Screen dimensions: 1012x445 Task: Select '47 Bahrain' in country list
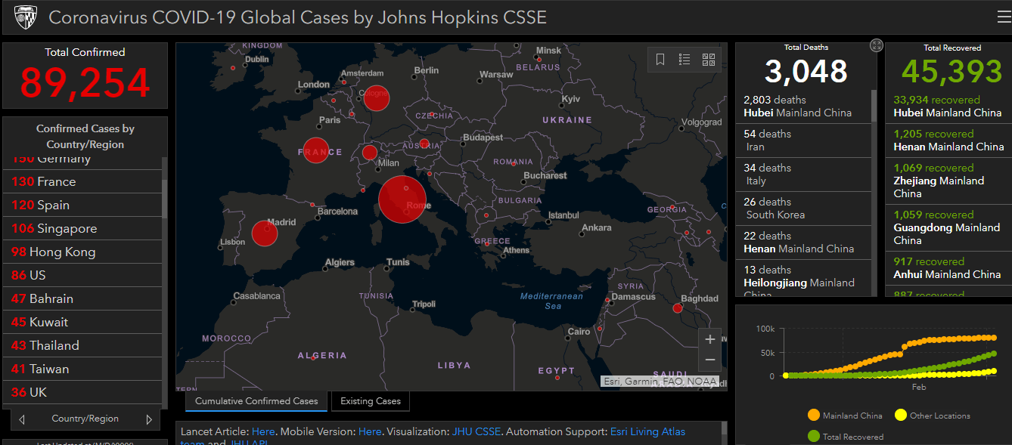(82, 298)
